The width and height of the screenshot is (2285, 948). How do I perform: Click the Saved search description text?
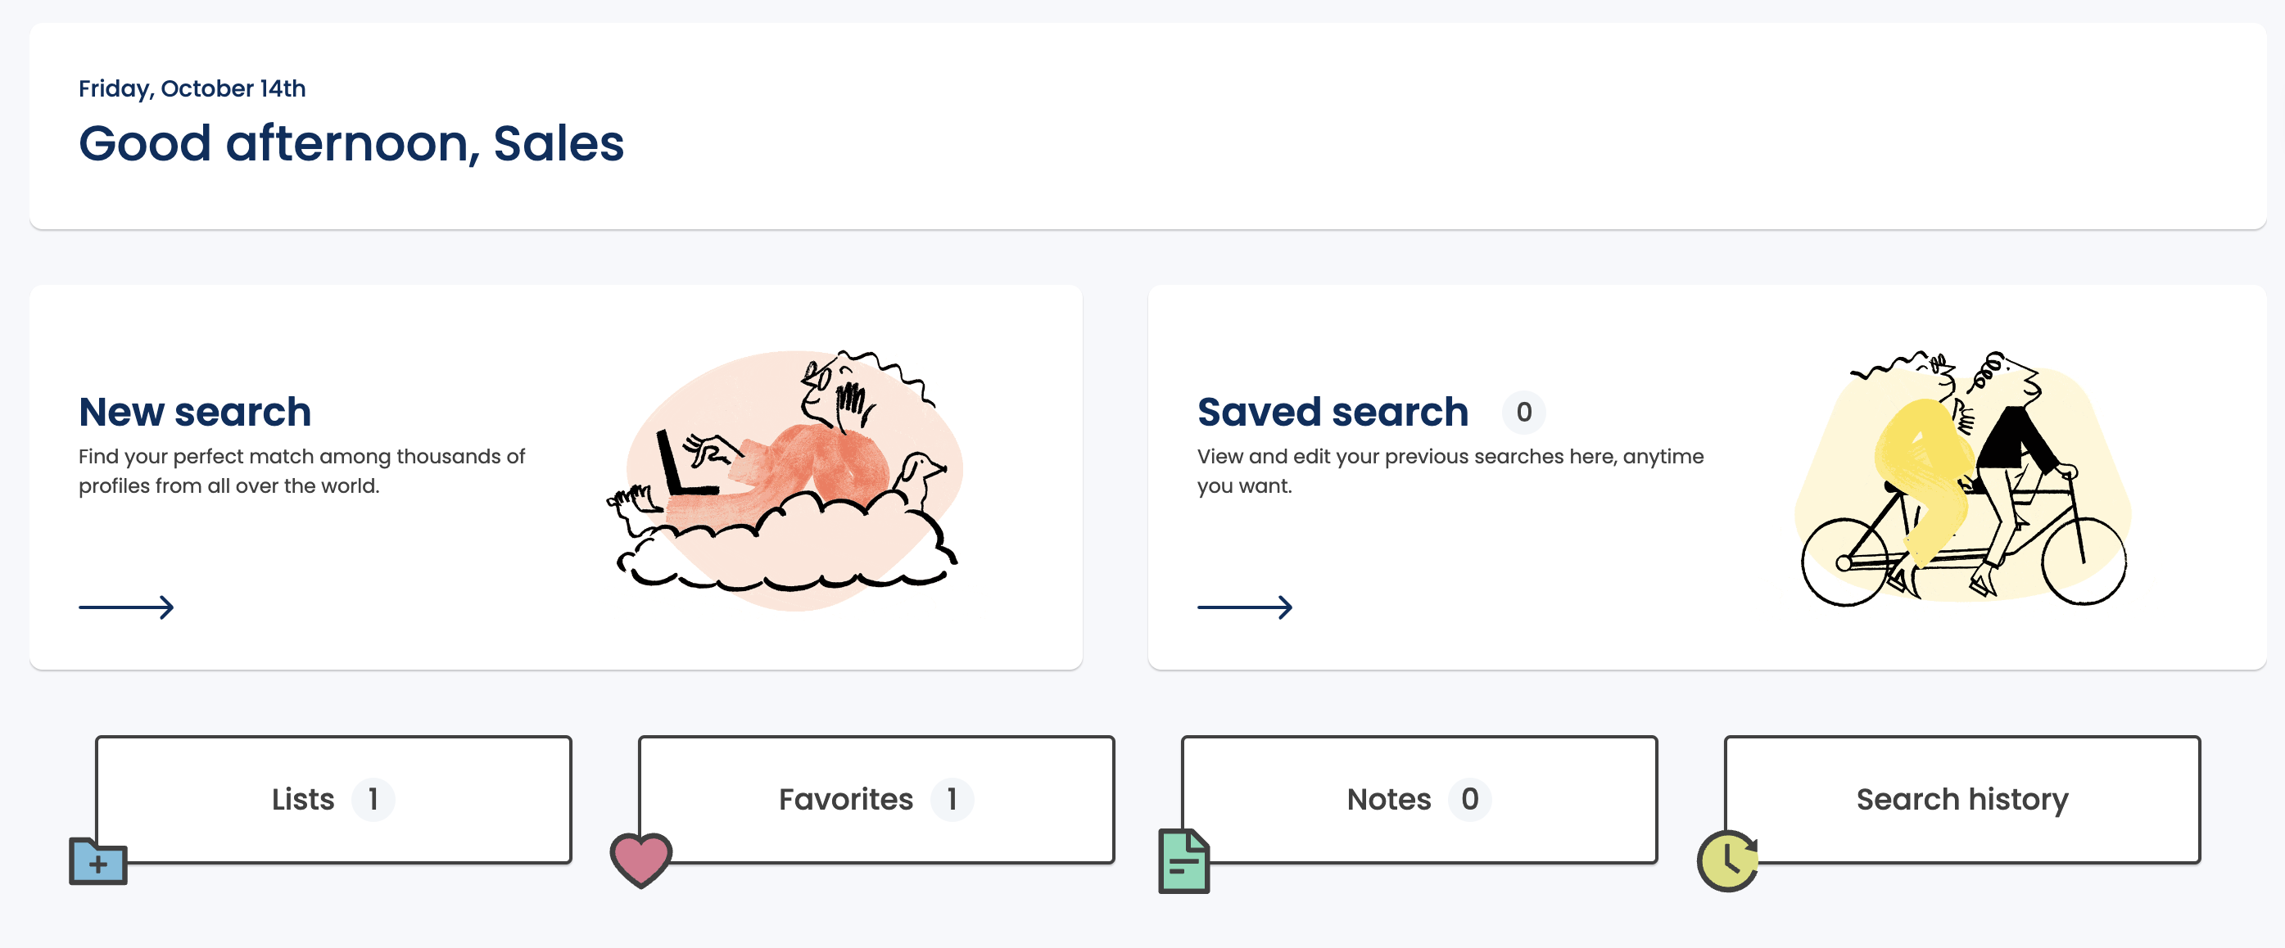[1450, 471]
